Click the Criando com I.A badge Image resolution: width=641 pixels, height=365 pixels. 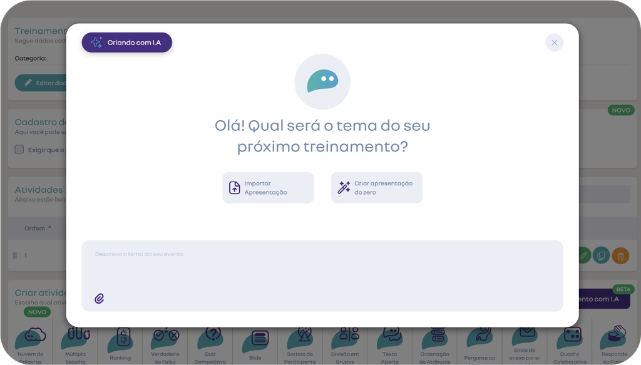[x=126, y=43]
